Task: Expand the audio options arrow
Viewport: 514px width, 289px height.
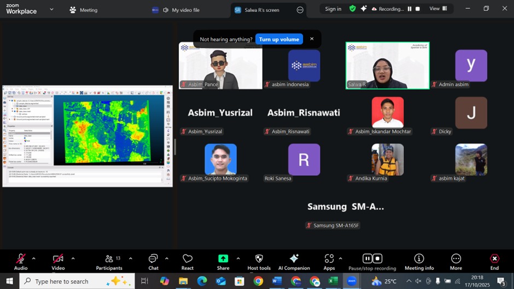Action: click(34, 258)
